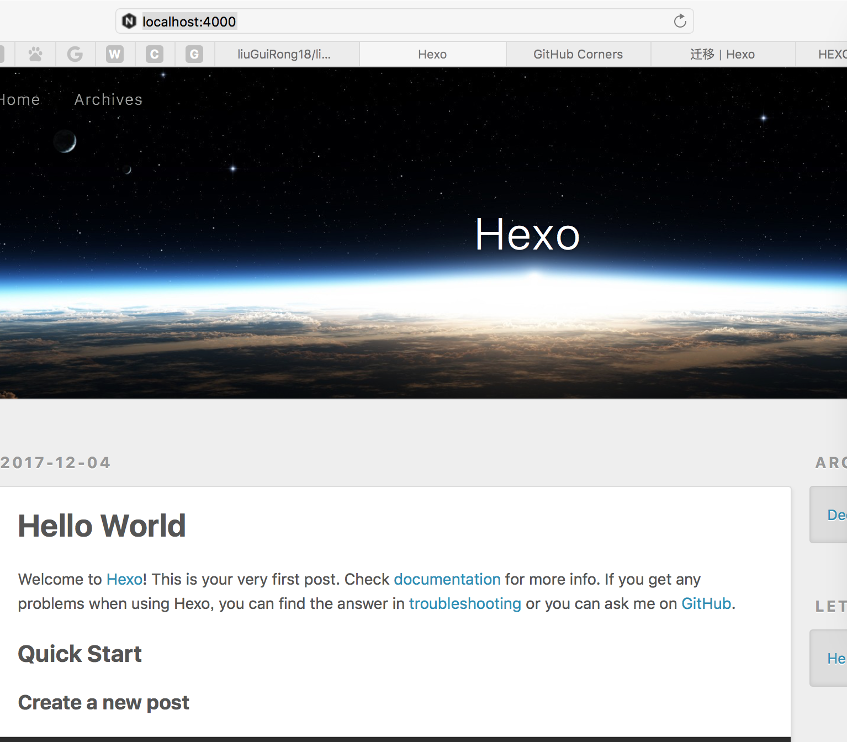Screen dimensions: 847x742
Task: Open the square G pinned tab
Action: tap(194, 54)
